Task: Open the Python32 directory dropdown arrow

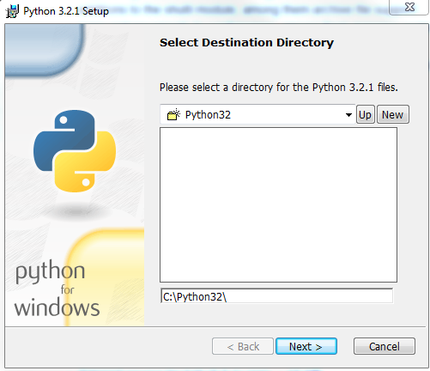Action: [x=348, y=115]
